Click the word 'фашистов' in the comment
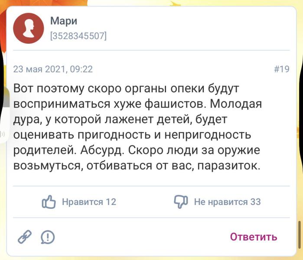Image resolution: width=303 pixels, height=260 pixels. click(x=163, y=104)
